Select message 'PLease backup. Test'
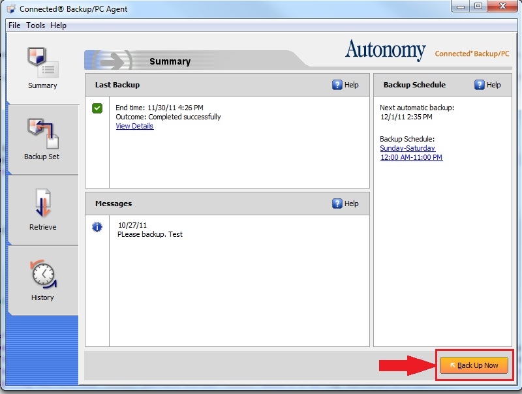Image resolution: width=522 pixels, height=394 pixels. tap(150, 234)
